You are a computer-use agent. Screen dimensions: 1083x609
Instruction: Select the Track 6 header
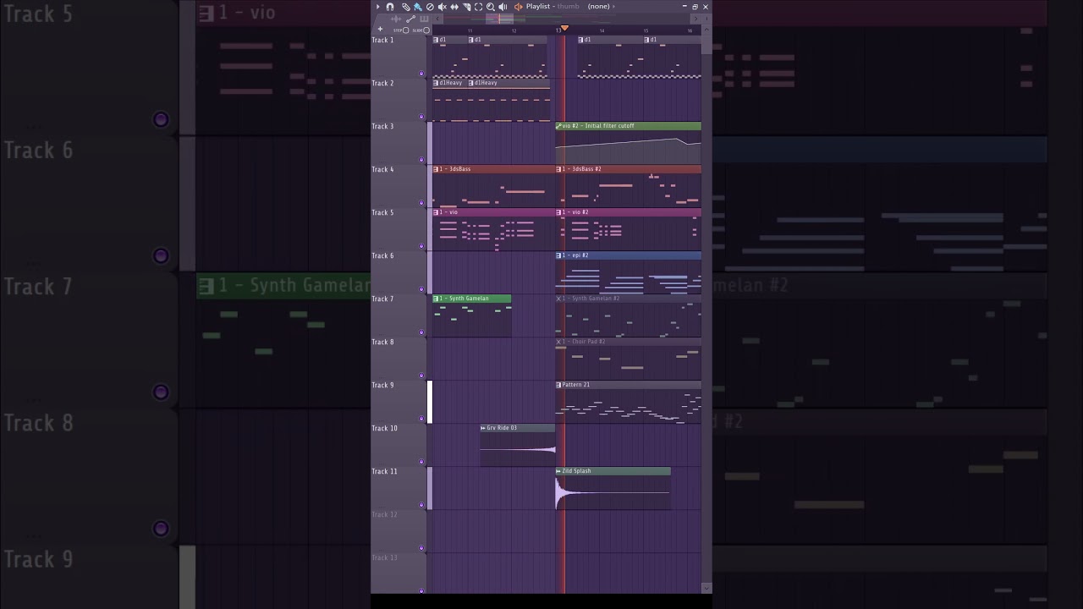399,272
